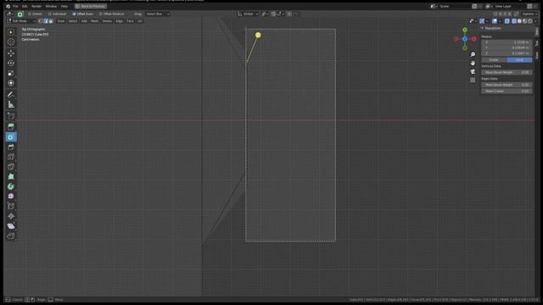Screen dimensions: 543x305
Task: Select the Shear tool
Action: pos(11,226)
